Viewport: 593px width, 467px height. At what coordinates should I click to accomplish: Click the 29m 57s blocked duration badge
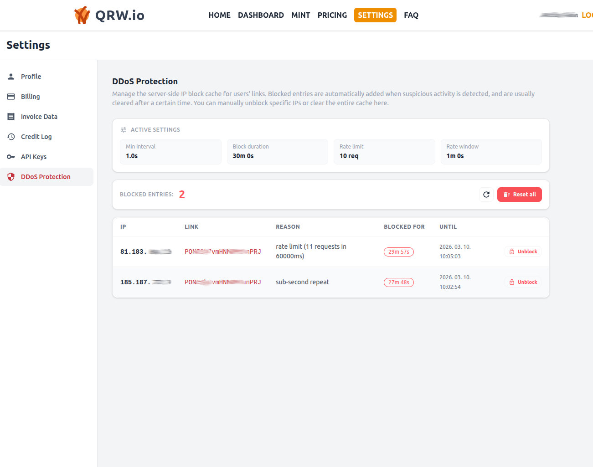pyautogui.click(x=398, y=252)
